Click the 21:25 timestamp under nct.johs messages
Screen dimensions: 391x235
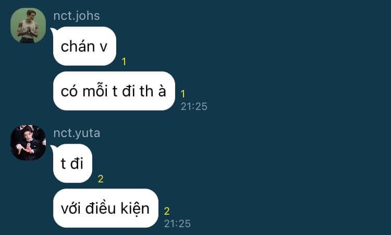[x=194, y=106]
